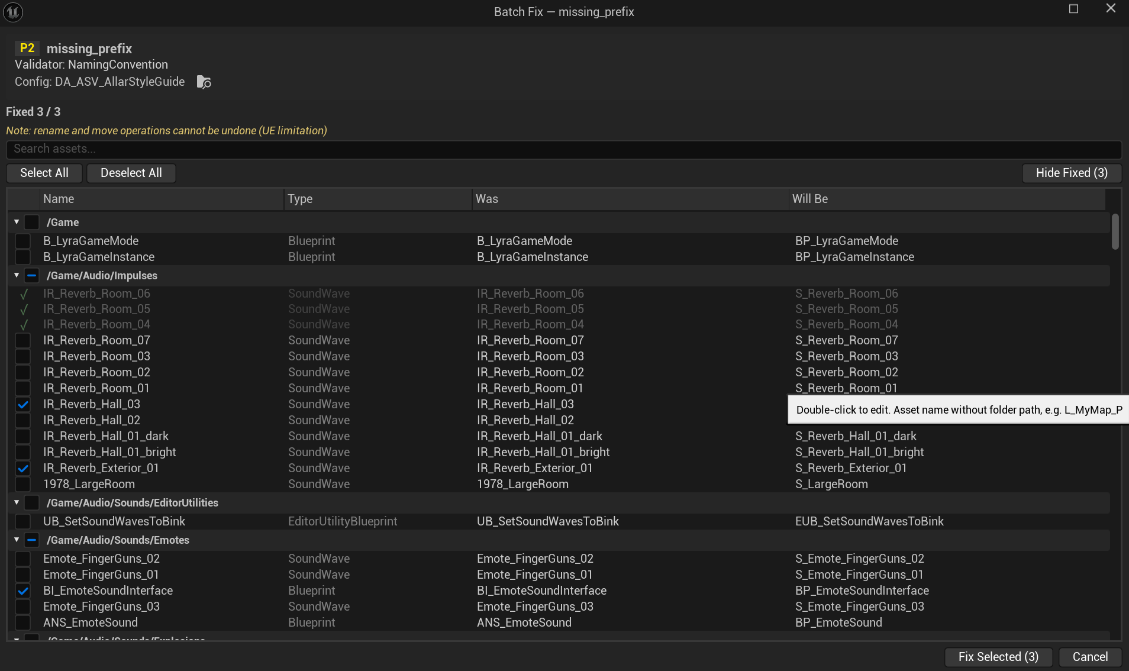1129x671 pixels.
Task: Check the IR_Reverb_Room_07 checkbox
Action: (22, 340)
